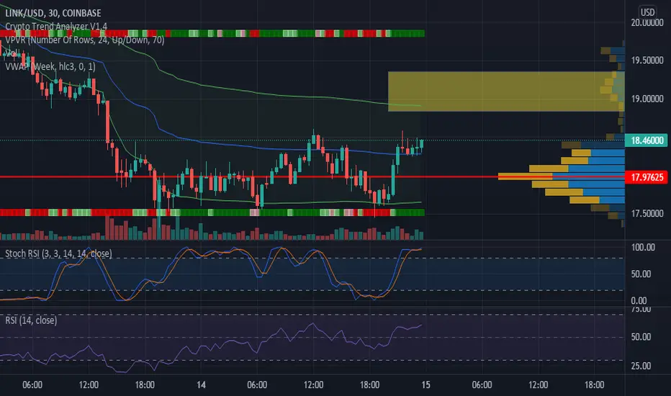Open the USD currency selector button
The height and width of the screenshot is (396, 671).
tap(647, 12)
